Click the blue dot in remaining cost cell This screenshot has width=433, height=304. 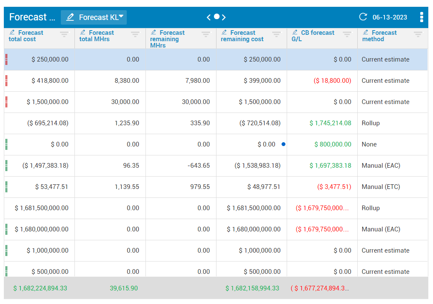(283, 144)
